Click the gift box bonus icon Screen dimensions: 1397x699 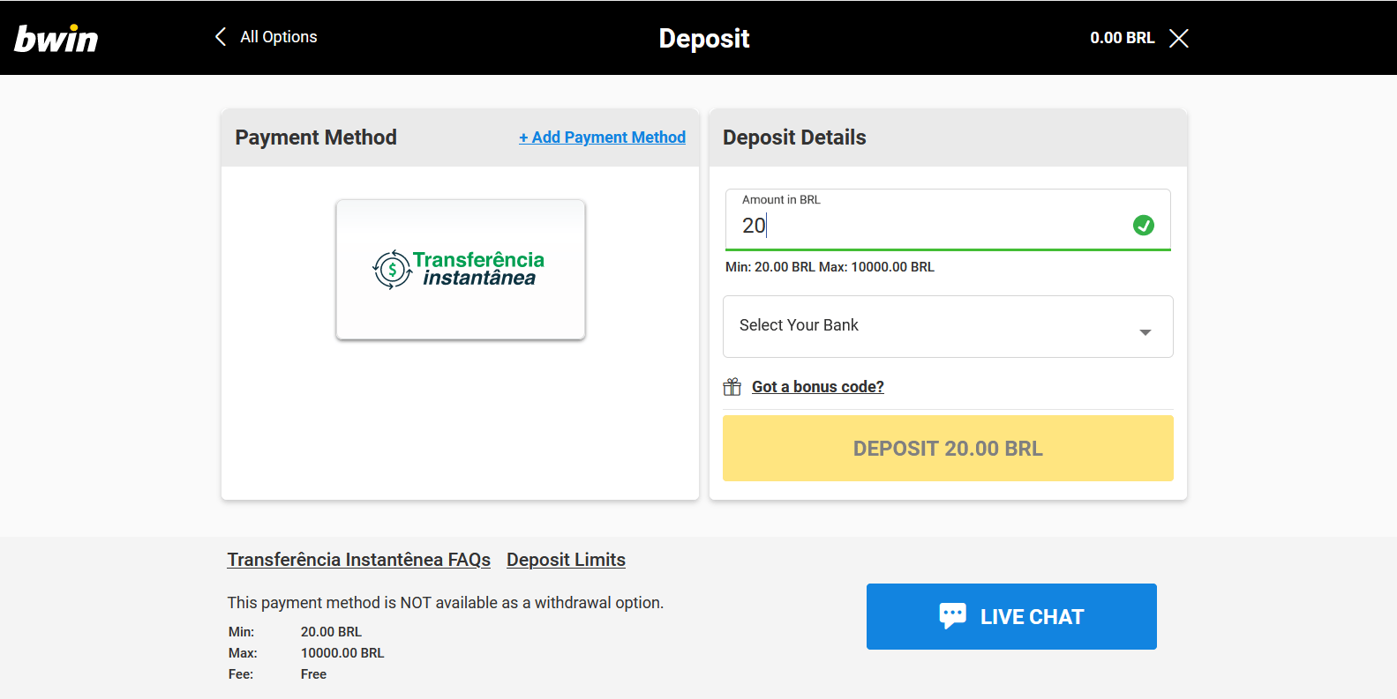(732, 387)
